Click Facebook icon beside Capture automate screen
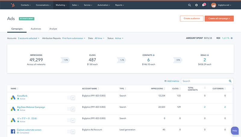This screenshot has width=241, height=137. 13,131
